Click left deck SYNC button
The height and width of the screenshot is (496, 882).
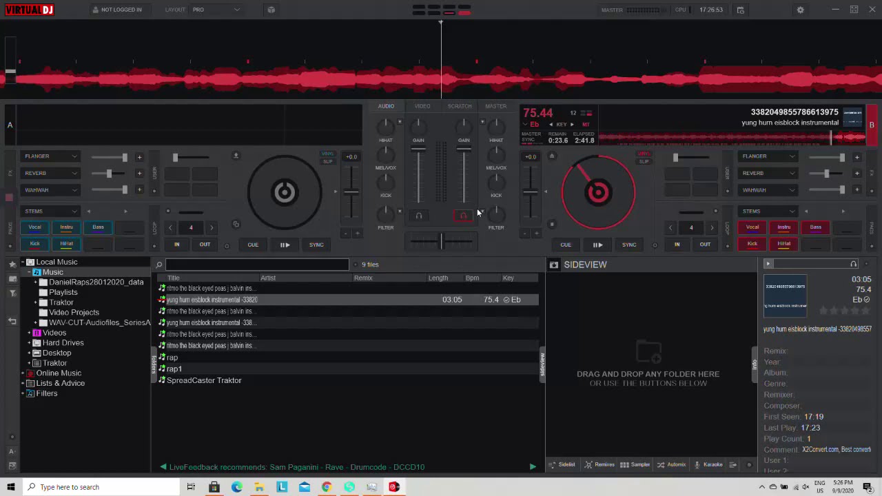(x=316, y=245)
